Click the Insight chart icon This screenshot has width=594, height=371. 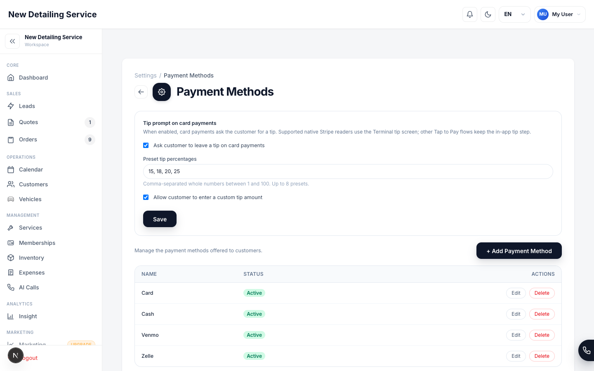(x=11, y=316)
